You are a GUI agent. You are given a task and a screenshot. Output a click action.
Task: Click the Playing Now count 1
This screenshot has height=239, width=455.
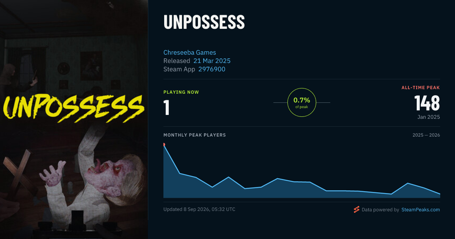[166, 107]
